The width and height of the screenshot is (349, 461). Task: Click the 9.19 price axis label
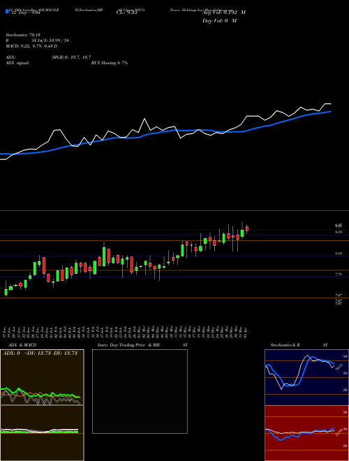[339, 232]
